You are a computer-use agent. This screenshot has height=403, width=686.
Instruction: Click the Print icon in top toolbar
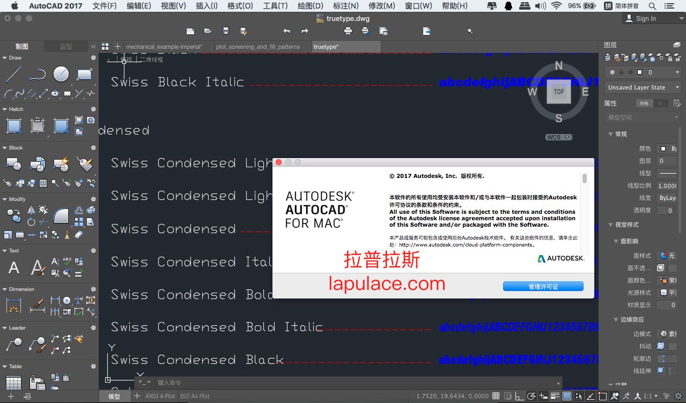pyautogui.click(x=348, y=31)
